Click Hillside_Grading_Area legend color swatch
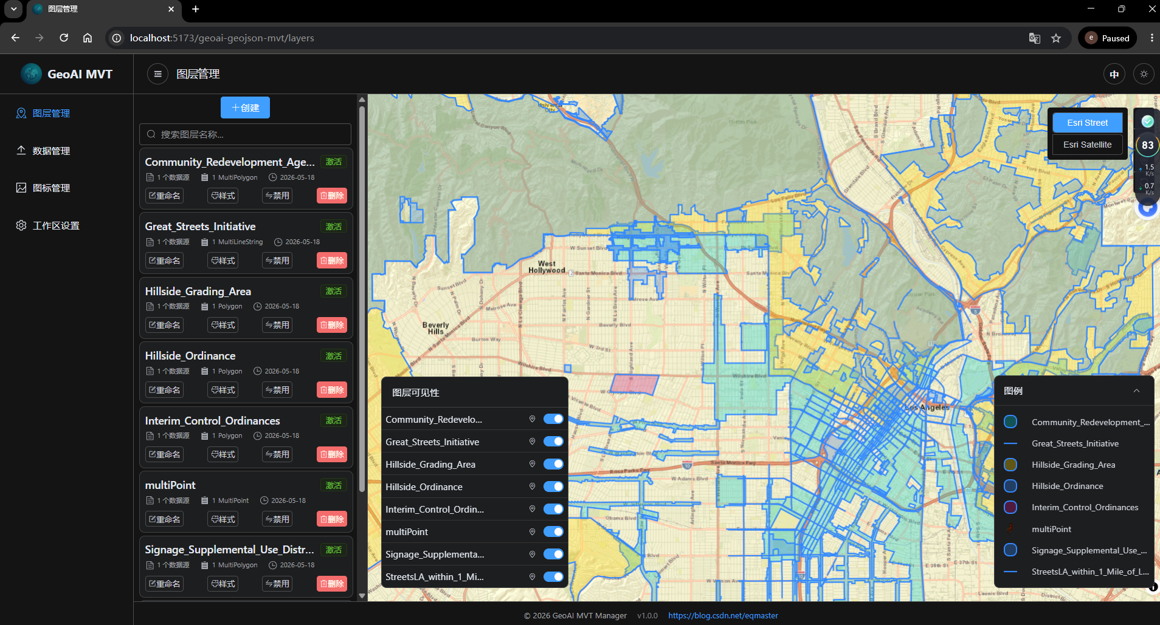 [x=1010, y=465]
